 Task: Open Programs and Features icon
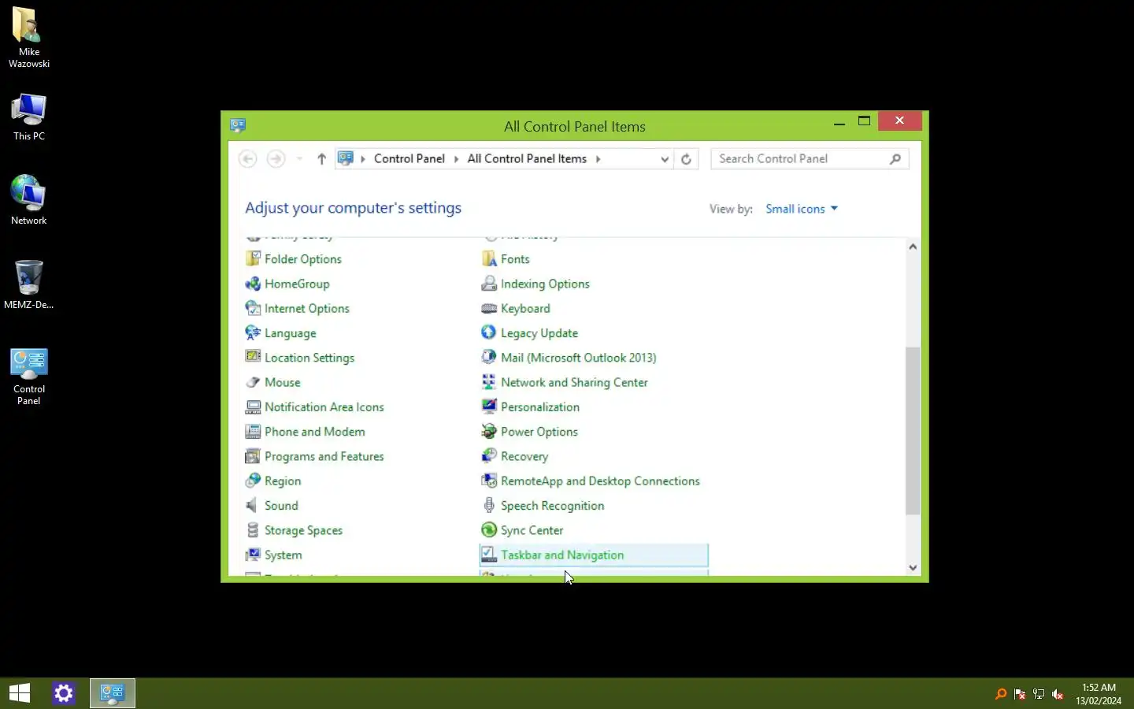pyautogui.click(x=253, y=456)
